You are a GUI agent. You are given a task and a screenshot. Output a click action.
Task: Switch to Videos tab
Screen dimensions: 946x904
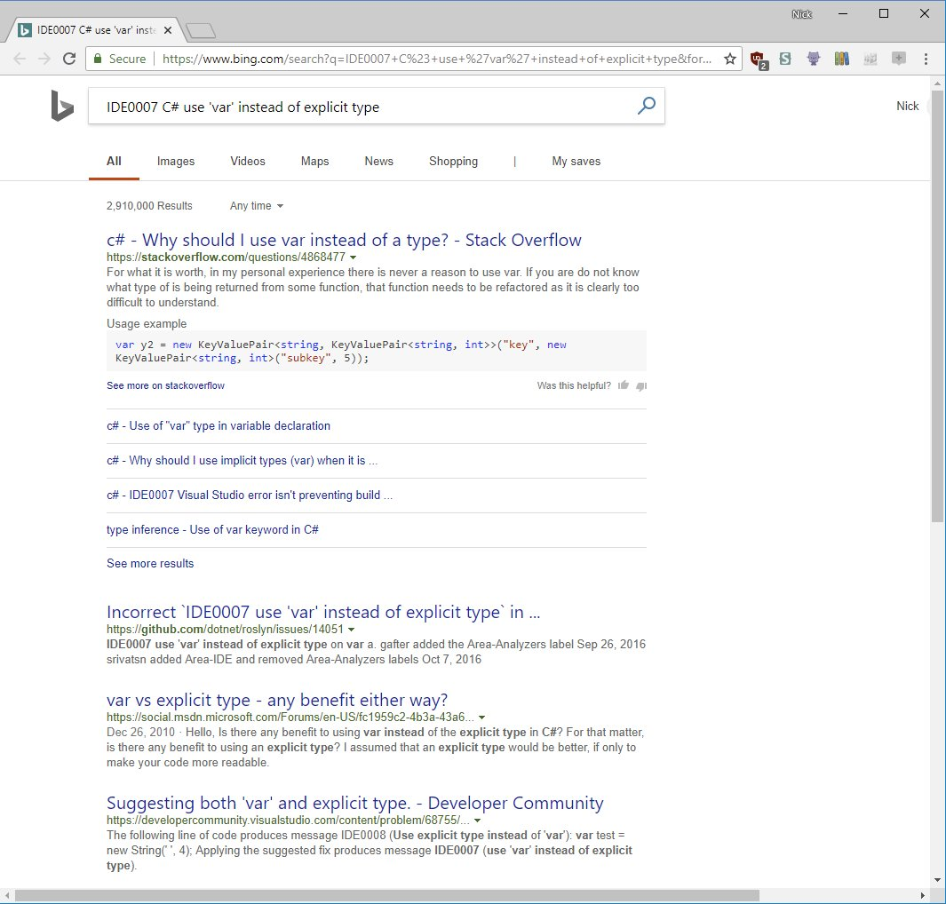(x=247, y=161)
